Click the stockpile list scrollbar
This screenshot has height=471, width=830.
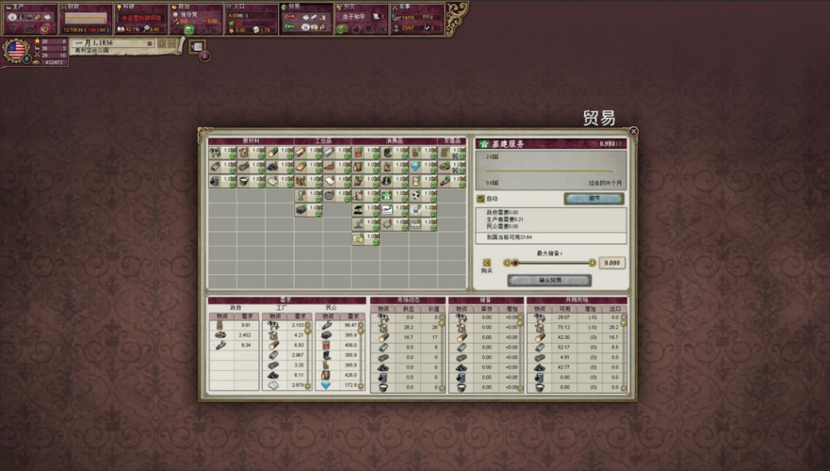(x=520, y=352)
